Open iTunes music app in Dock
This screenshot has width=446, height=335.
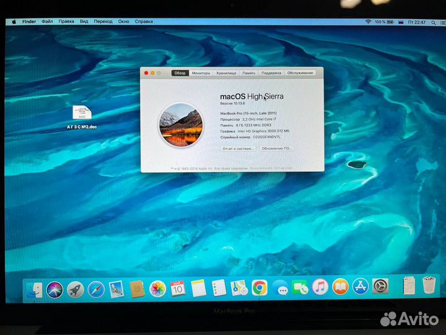pyautogui.click(x=320, y=287)
